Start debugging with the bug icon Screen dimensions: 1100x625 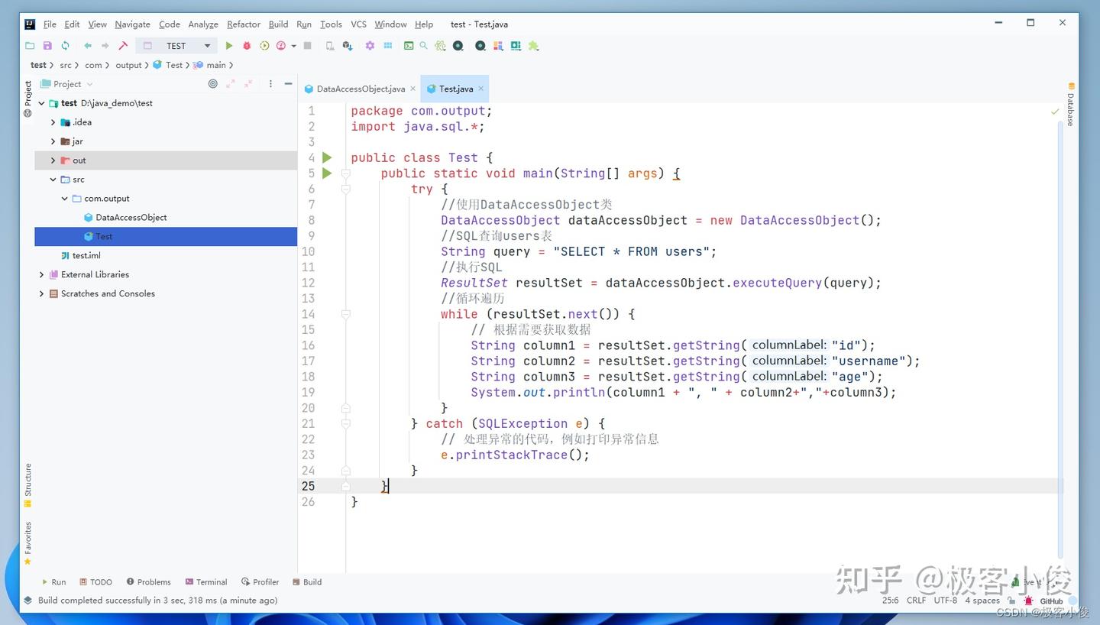pyautogui.click(x=247, y=46)
